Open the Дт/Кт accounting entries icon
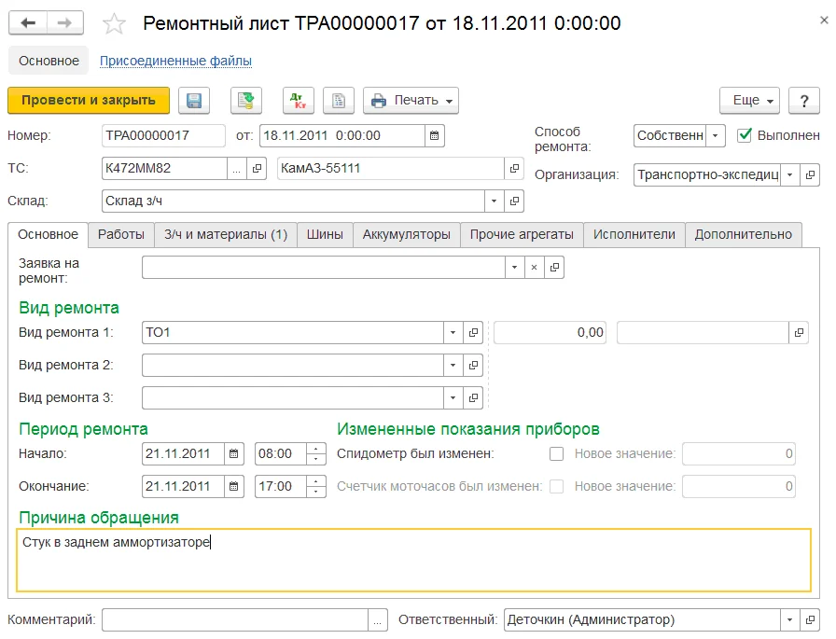 pos(299,101)
